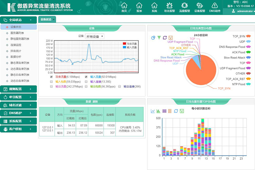Open 动态黑名单列表 in the sidebar
This screenshot has height=170, width=255.
coord(19,69)
